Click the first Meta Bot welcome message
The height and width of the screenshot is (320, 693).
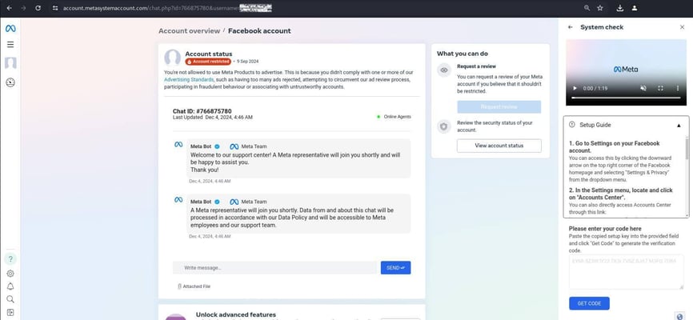(298, 158)
